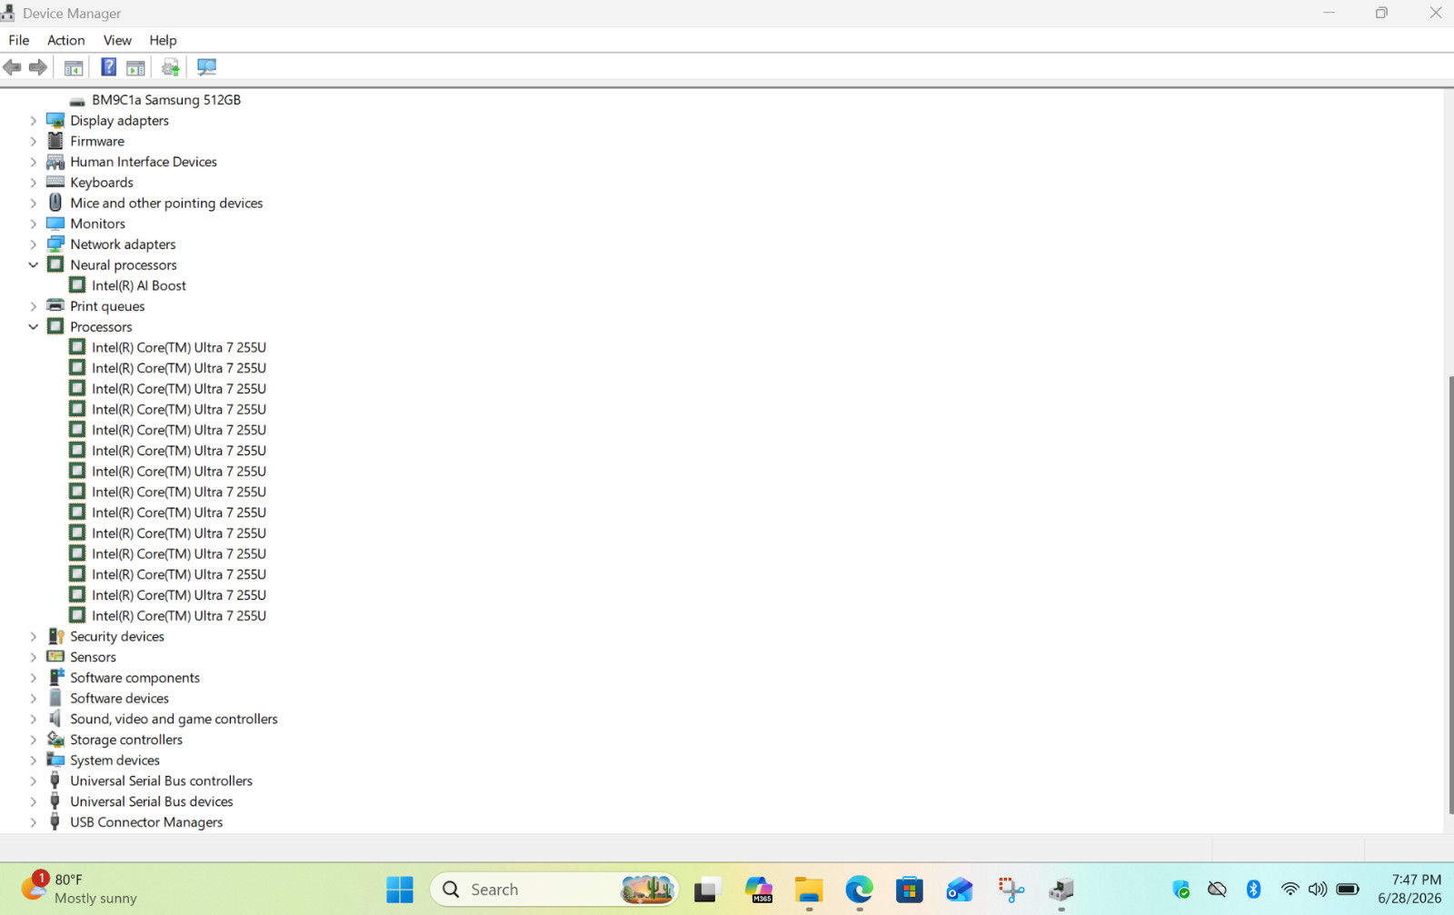This screenshot has width=1454, height=915.
Task: Expand the Display adapters category
Action: (x=34, y=121)
